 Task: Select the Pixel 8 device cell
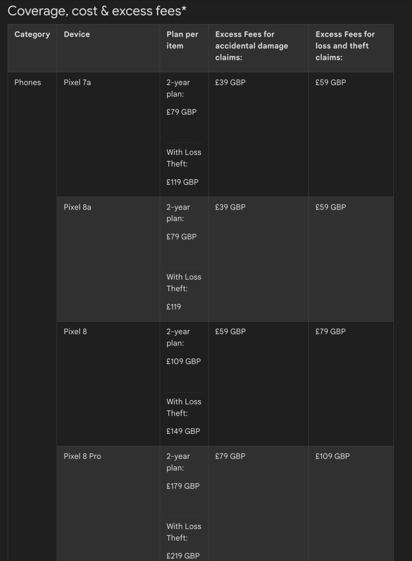tap(75, 332)
